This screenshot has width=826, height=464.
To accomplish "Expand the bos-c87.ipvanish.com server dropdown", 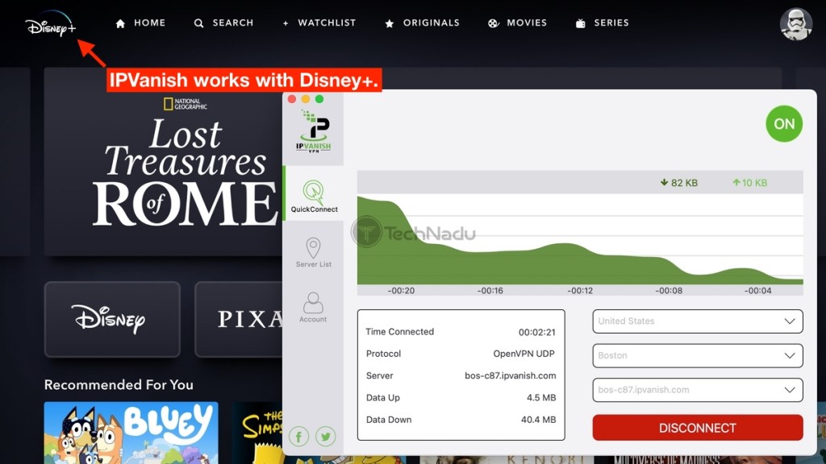I will coord(698,390).
